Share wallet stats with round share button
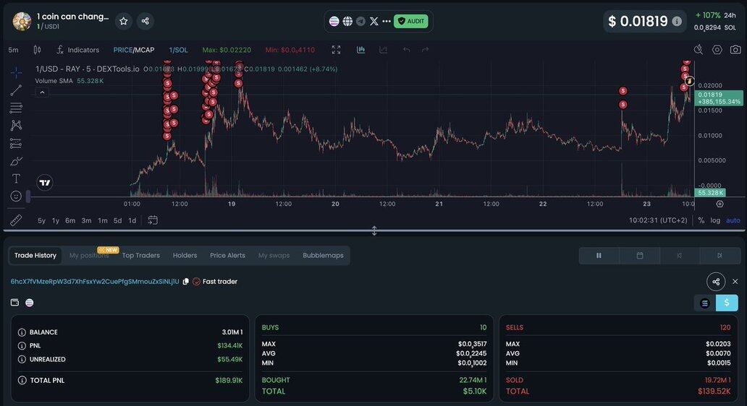Screen dimensions: 747x406 tap(716, 282)
